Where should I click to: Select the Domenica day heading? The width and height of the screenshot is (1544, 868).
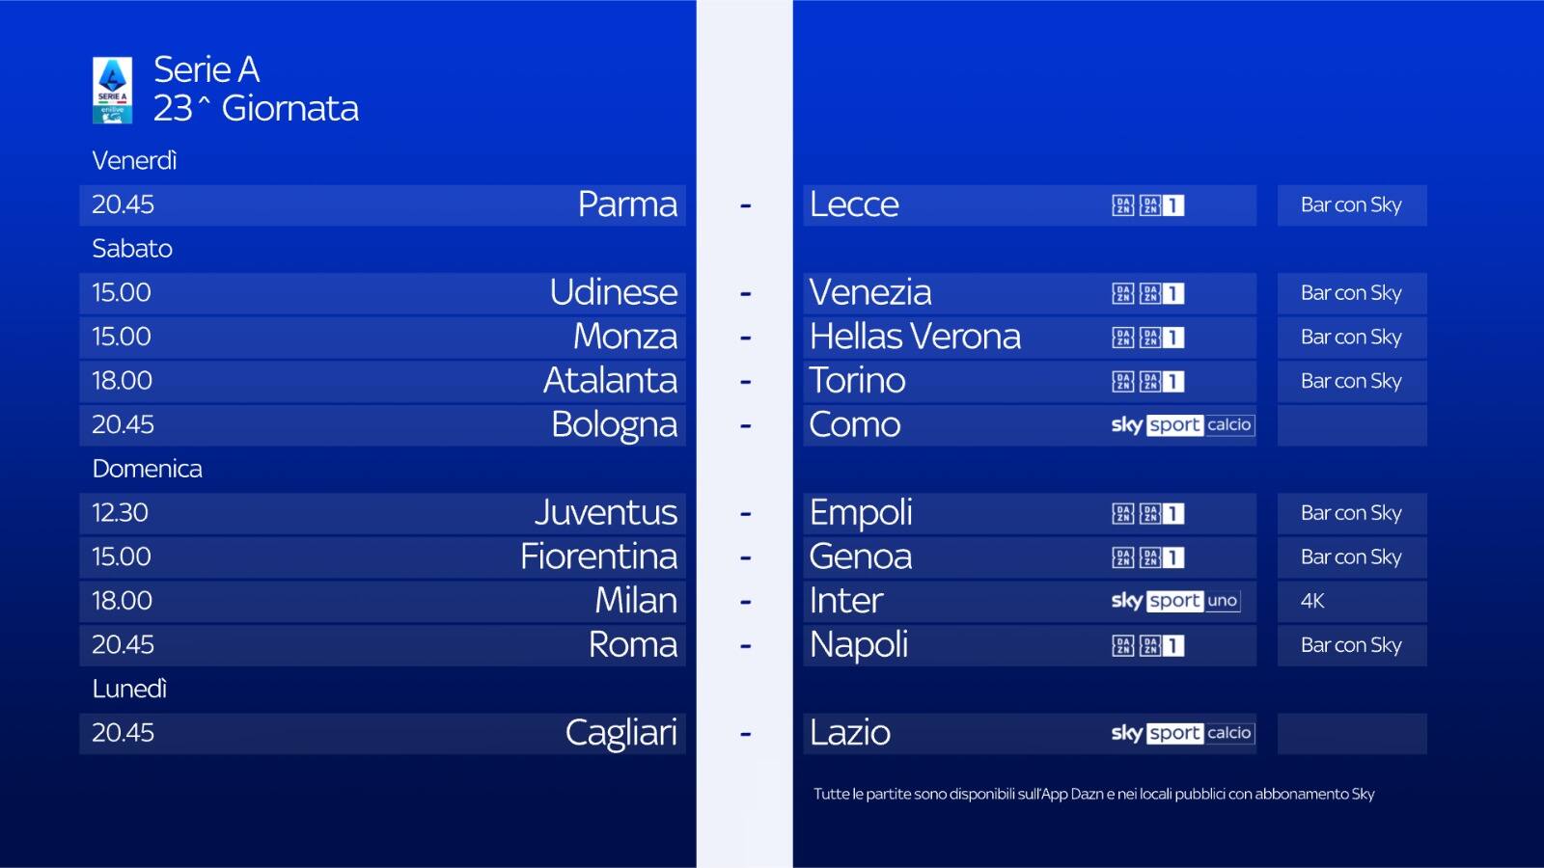click(x=147, y=469)
